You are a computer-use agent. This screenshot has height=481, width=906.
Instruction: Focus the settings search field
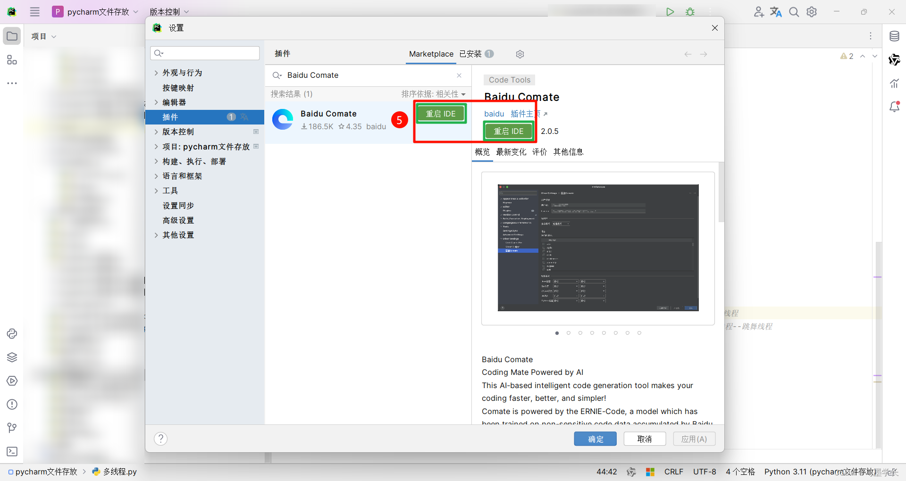[x=205, y=53]
